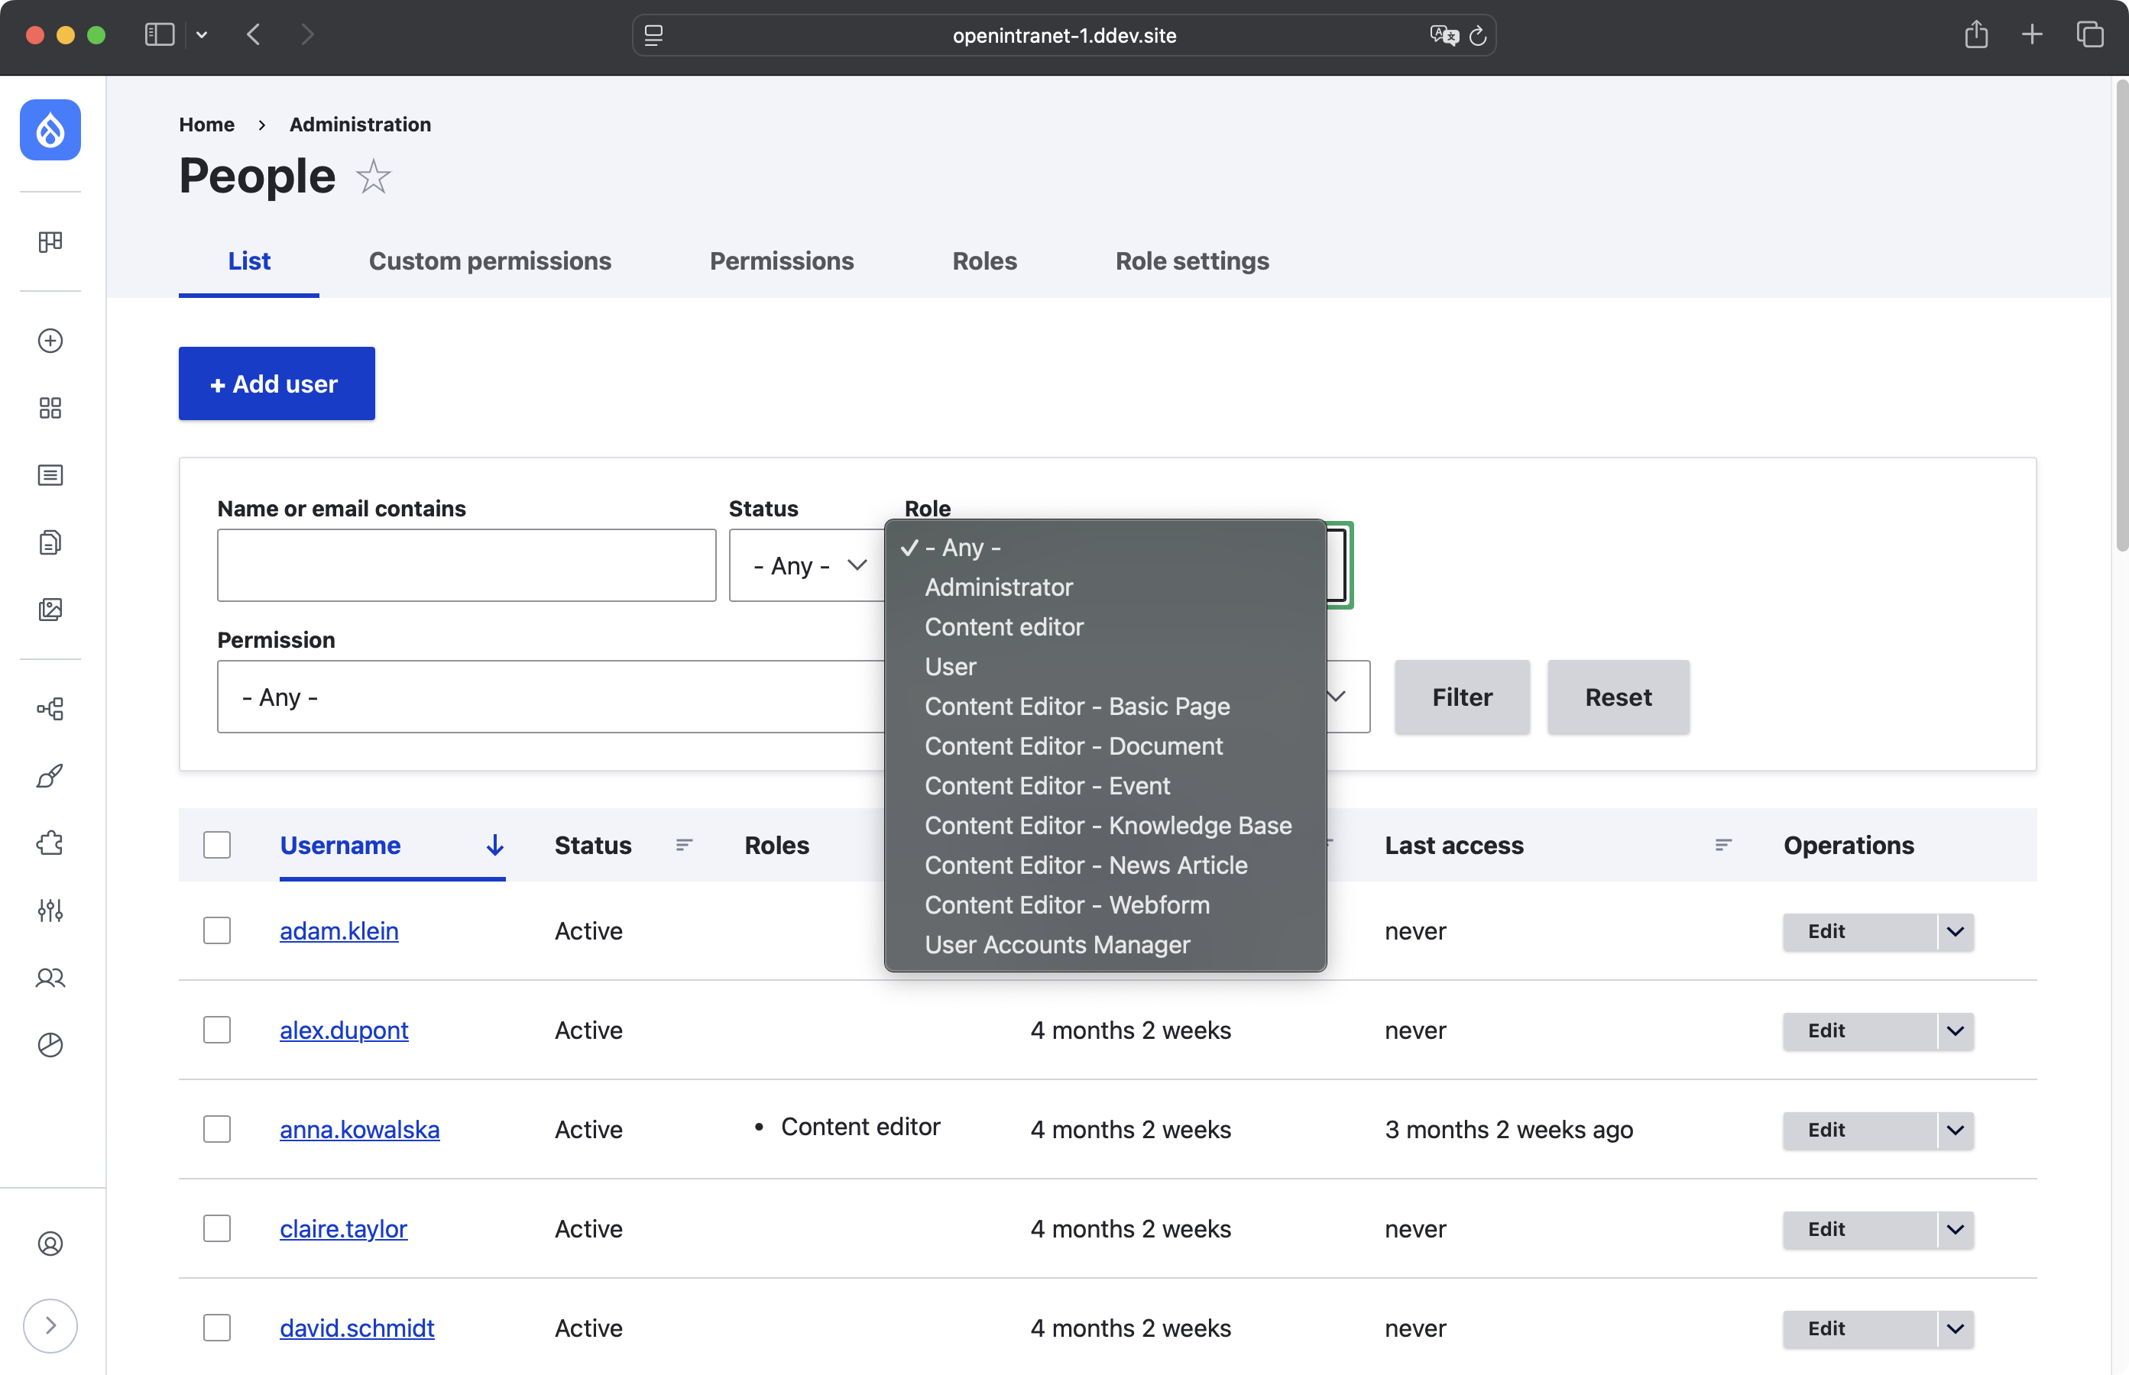Open the Appearance paintbrush sidebar icon
2129x1375 pixels.
[x=50, y=776]
